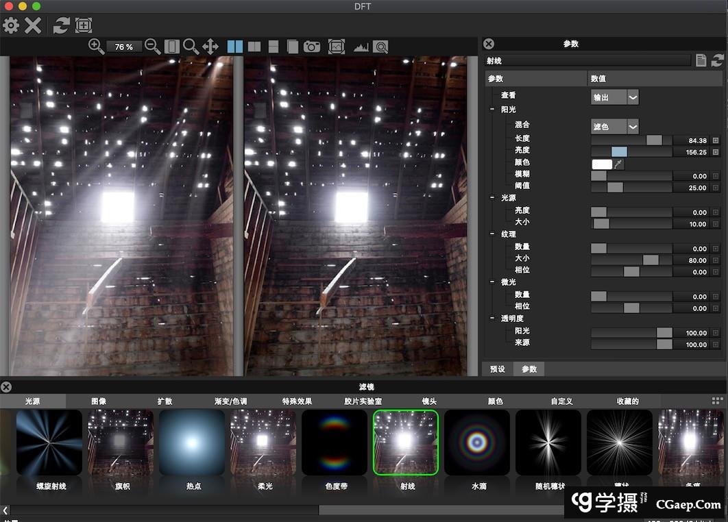Click the white 颜色 color swatch
This screenshot has width=728, height=522.
pyautogui.click(x=602, y=164)
